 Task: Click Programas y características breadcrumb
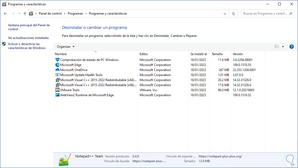(108, 14)
